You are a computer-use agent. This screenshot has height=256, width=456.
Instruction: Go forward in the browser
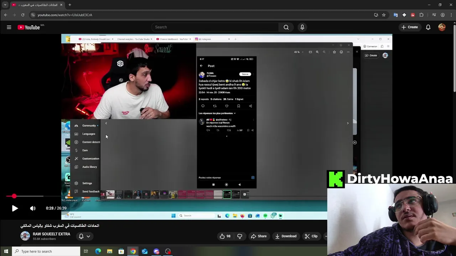[x=14, y=15]
